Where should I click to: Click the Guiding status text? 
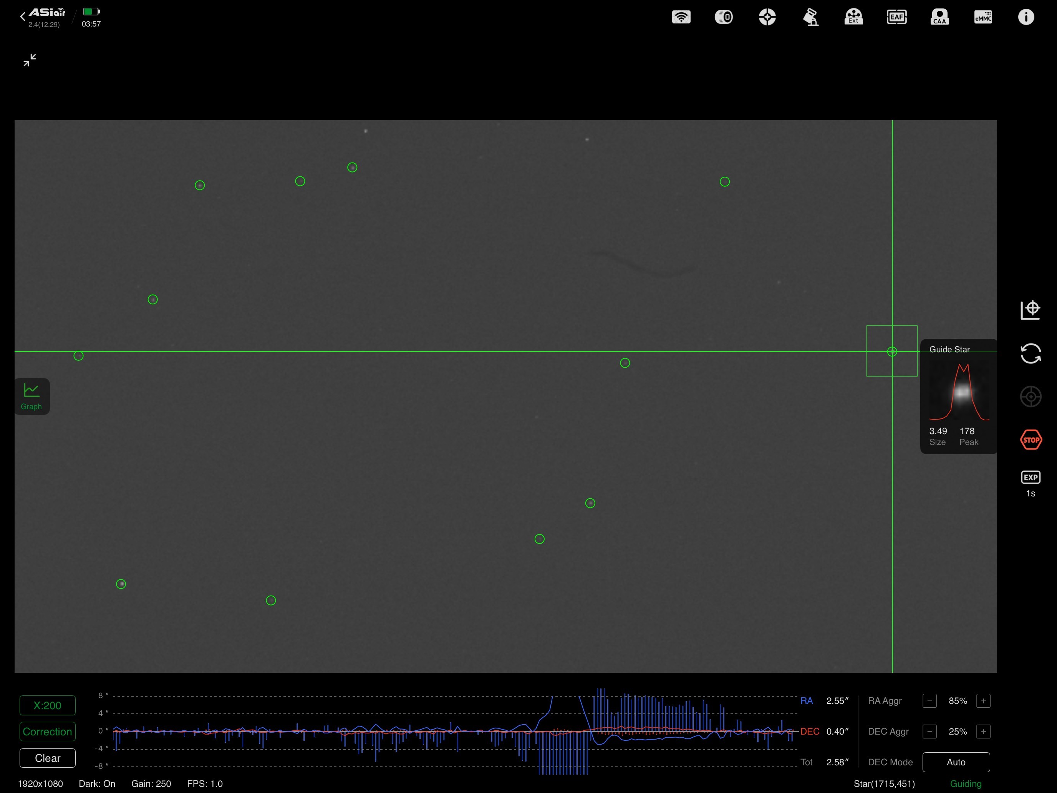pos(966,784)
